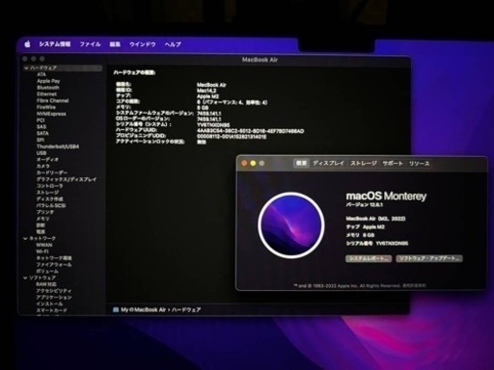
Task: Switch to the サポート tab
Action: pyautogui.click(x=393, y=163)
